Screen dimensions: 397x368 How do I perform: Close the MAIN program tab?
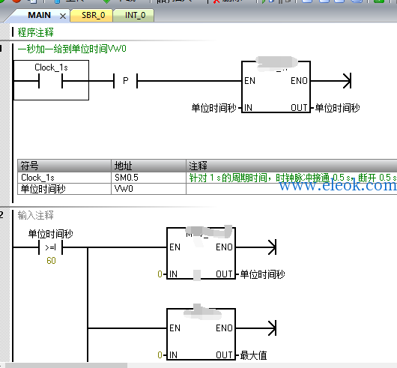(x=63, y=16)
